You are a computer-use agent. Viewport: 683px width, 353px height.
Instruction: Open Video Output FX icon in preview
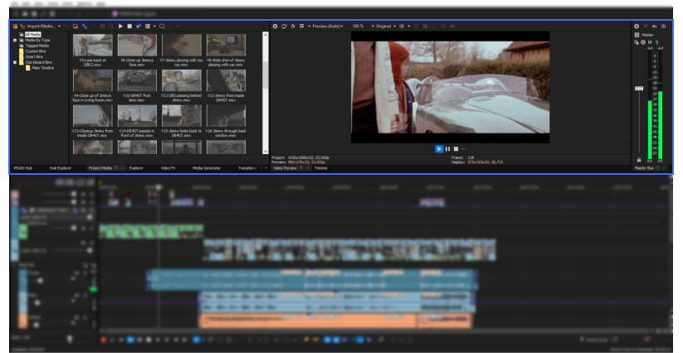point(293,27)
